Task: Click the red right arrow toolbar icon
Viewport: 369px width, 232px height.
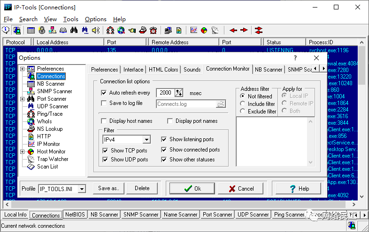Action: tap(244, 30)
